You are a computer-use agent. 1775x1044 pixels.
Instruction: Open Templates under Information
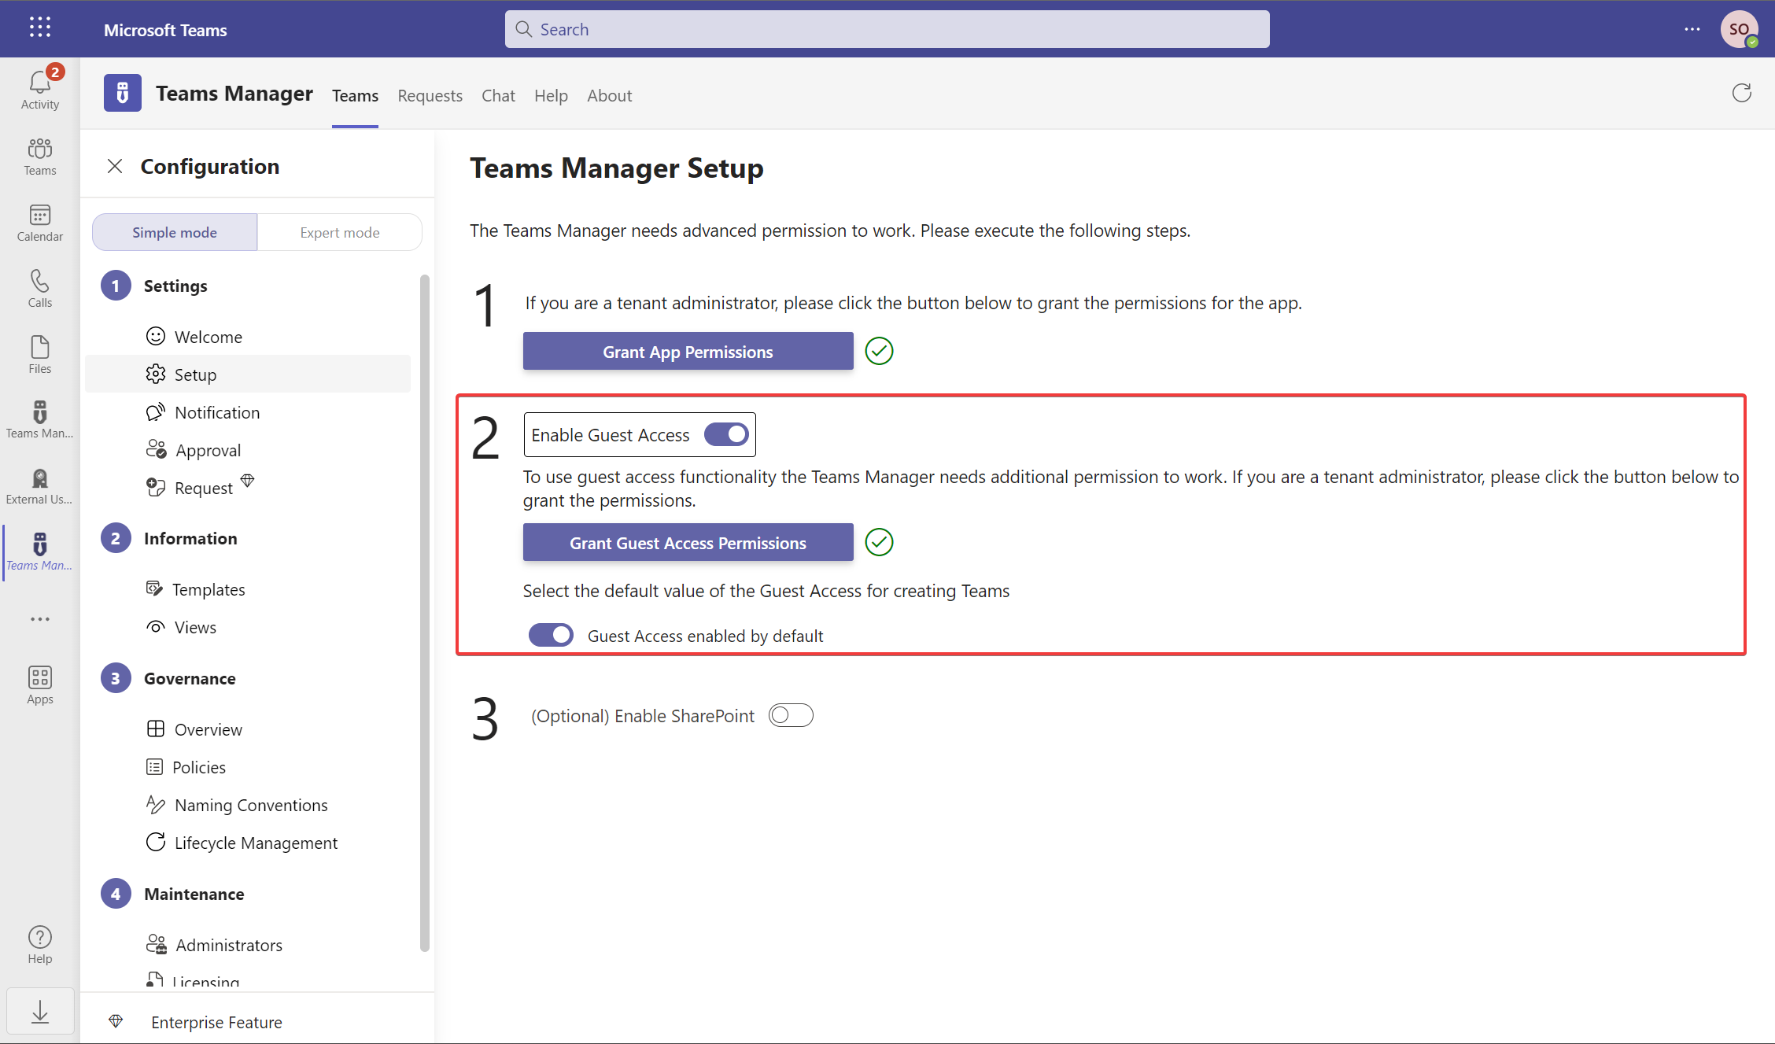tap(248, 589)
